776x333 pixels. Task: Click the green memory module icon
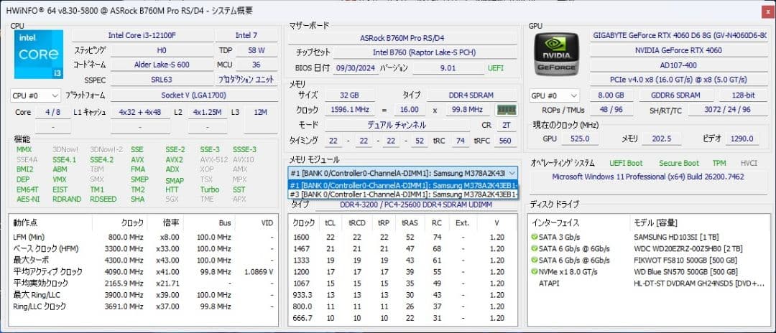[x=507, y=110]
